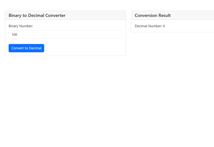Click the word "Result" in the heading
214x147 pixels.
click(164, 16)
